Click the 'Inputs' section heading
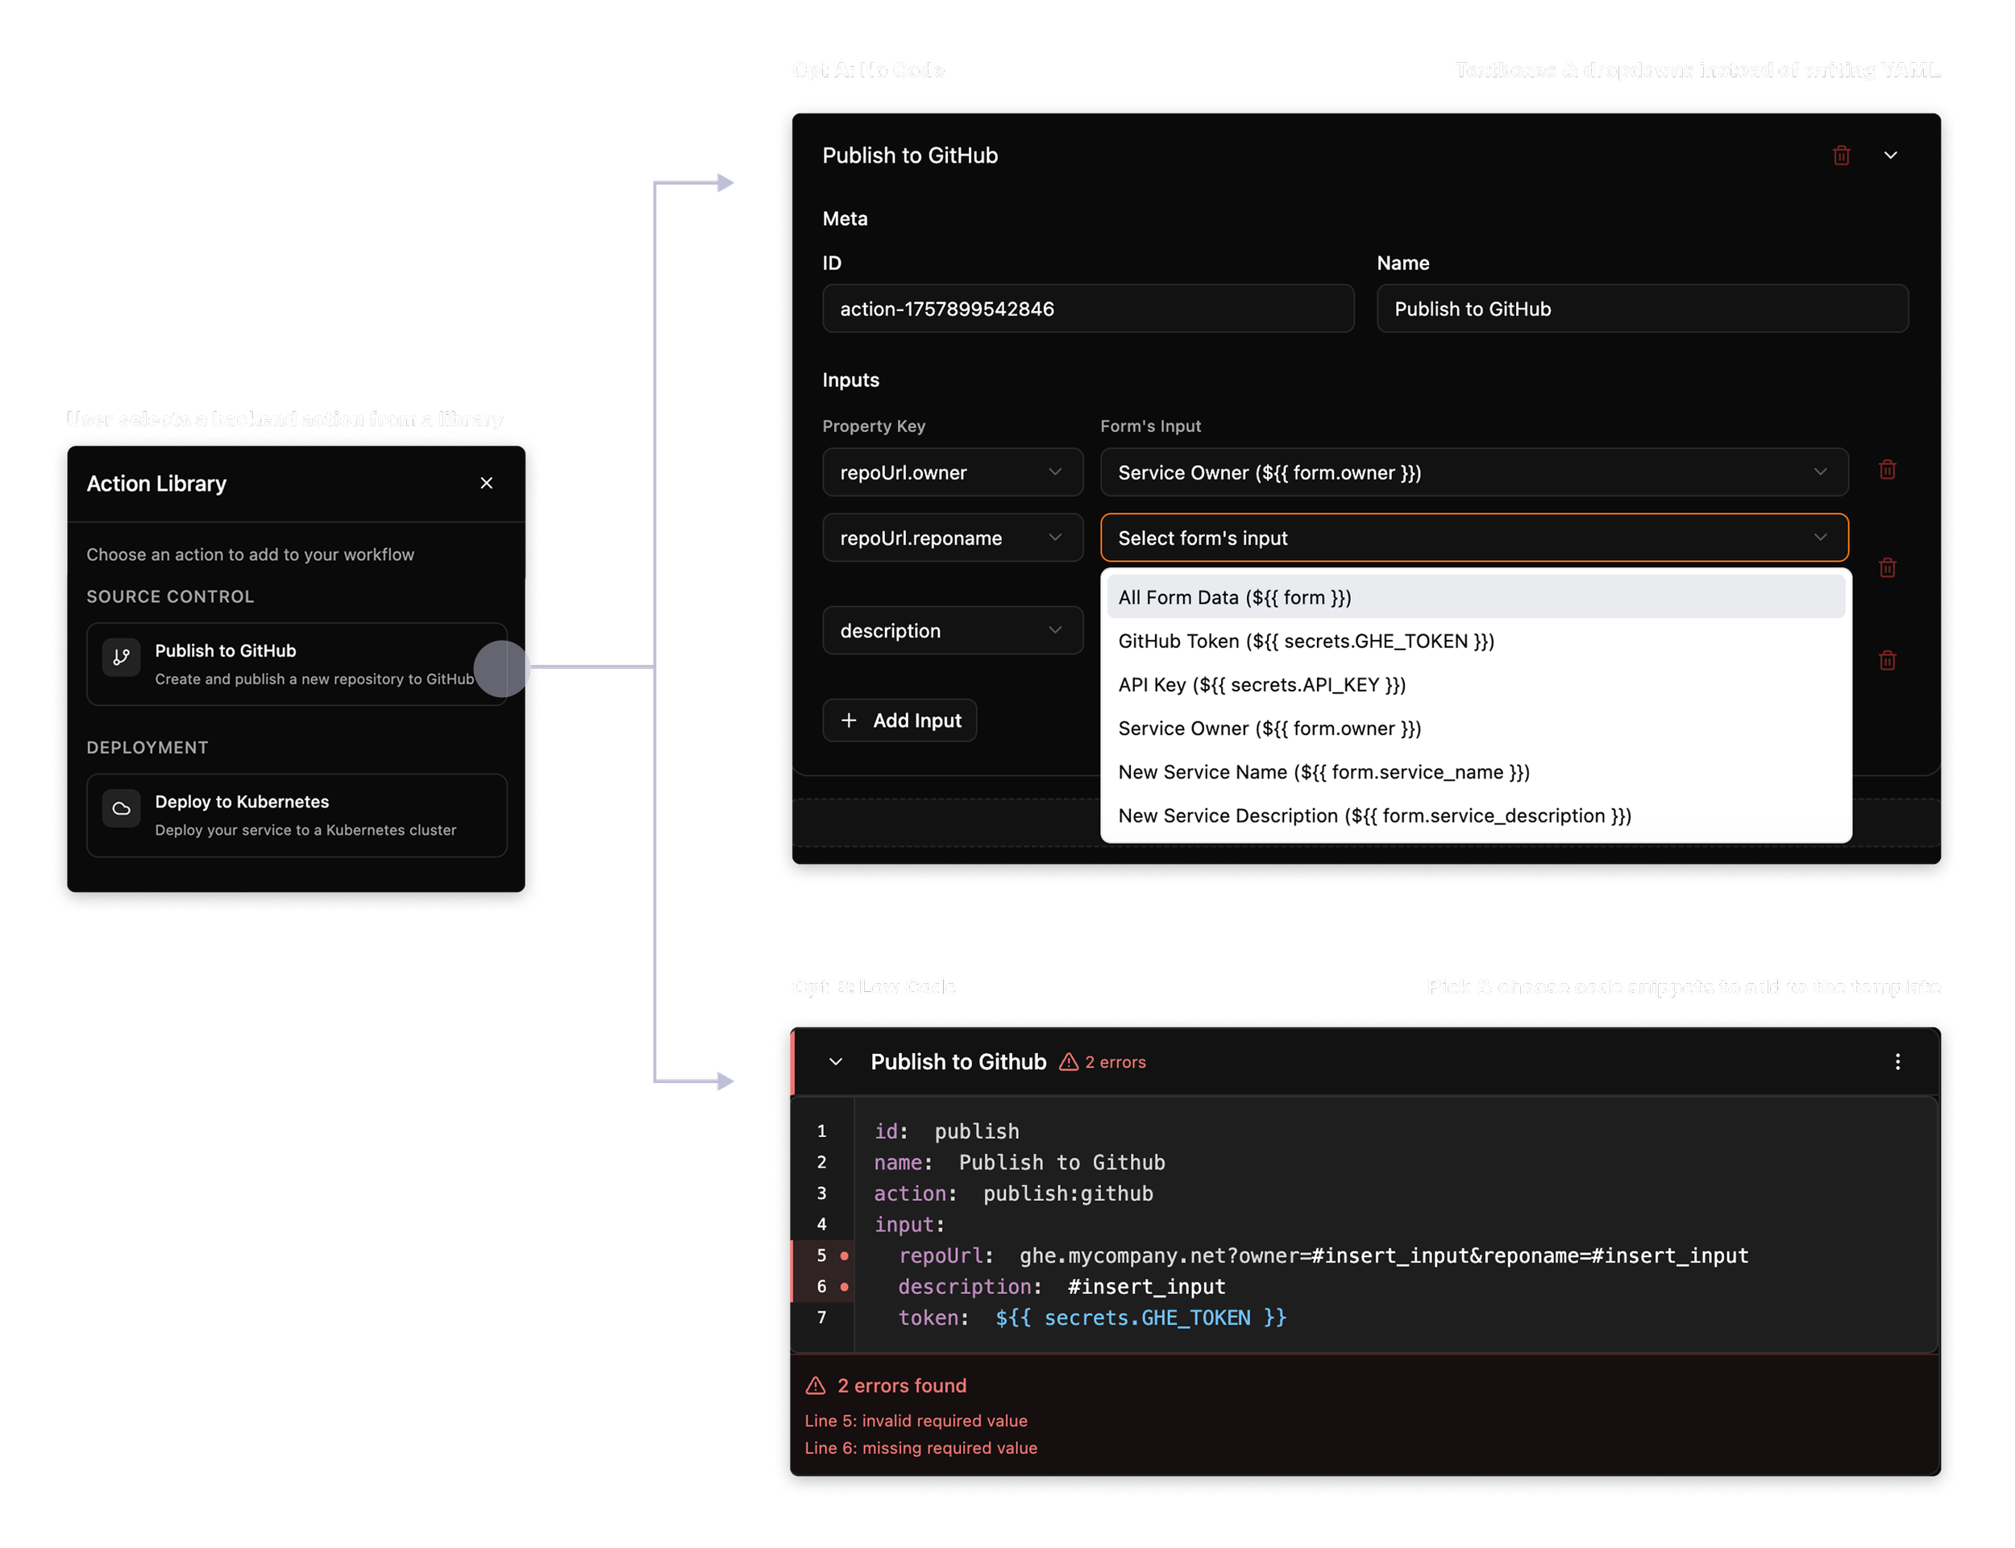The width and height of the screenshot is (2015, 1548). coord(850,380)
